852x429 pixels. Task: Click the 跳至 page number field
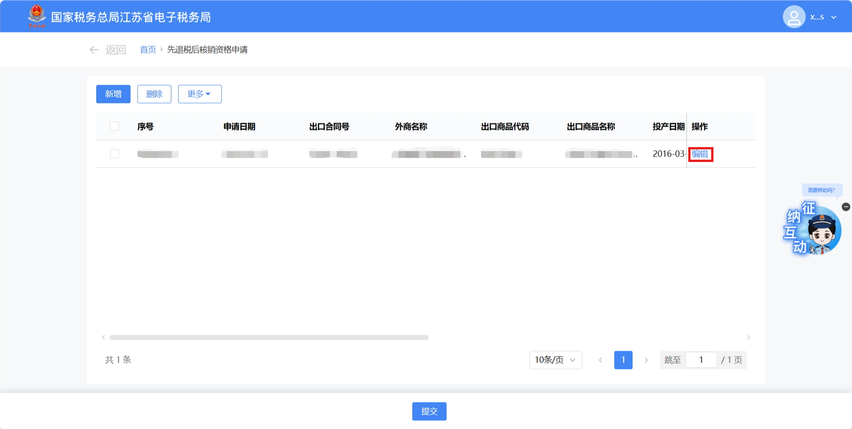pyautogui.click(x=701, y=360)
